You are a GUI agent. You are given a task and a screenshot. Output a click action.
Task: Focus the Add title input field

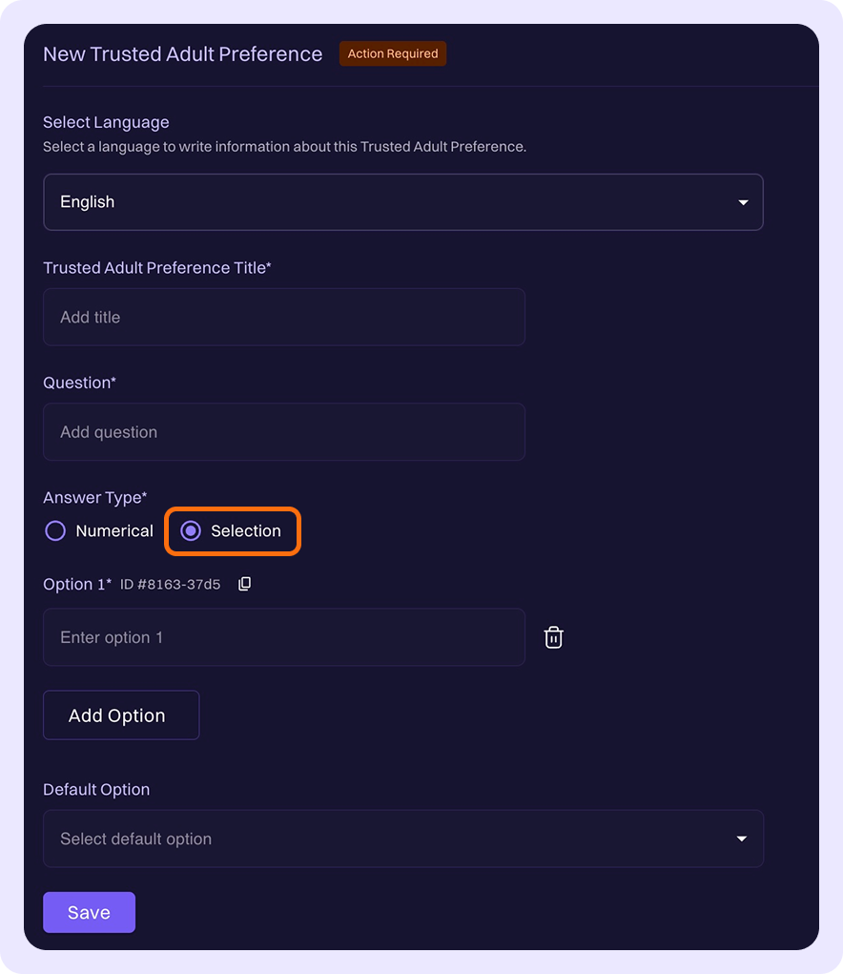click(283, 317)
